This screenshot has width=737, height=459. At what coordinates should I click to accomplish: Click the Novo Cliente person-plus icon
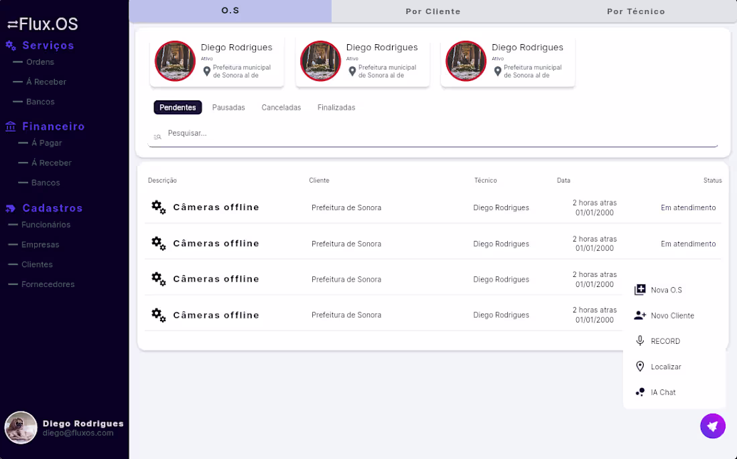coord(639,315)
